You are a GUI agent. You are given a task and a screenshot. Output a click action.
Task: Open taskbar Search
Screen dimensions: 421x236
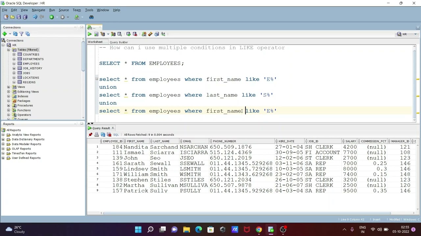pyautogui.click(x=150, y=229)
